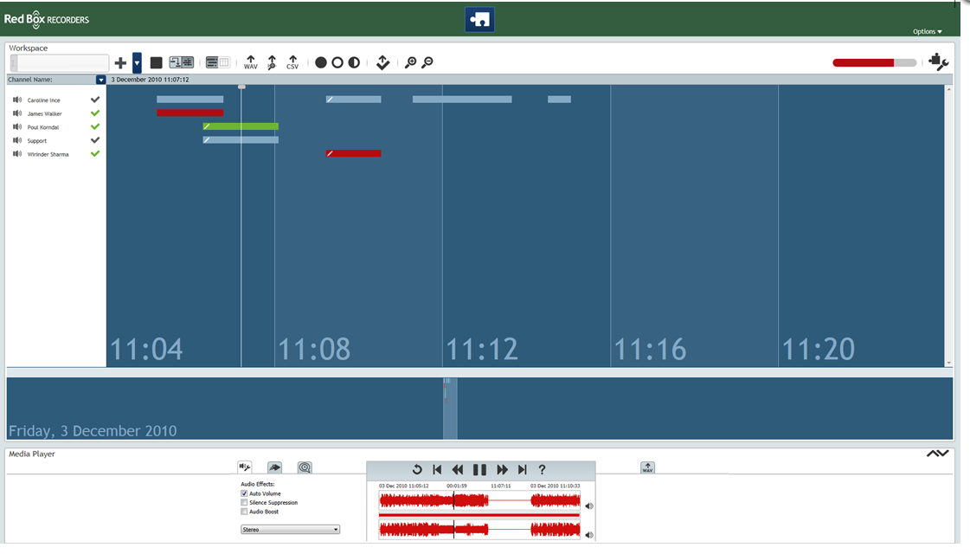
Task: Export to WAV from Workspace toolbar
Action: (x=250, y=63)
